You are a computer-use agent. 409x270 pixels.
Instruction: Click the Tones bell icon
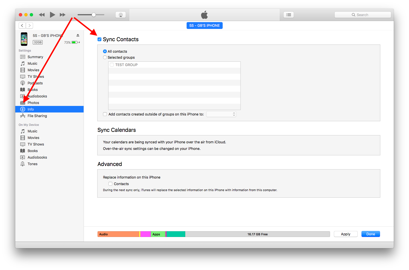[x=23, y=164]
